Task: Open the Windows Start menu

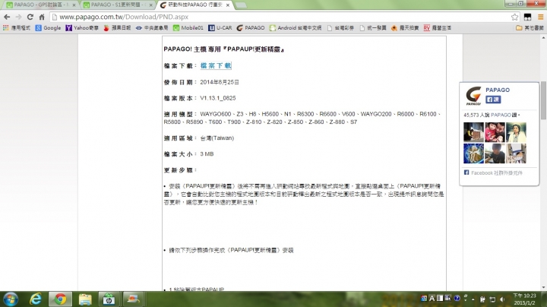Action: tap(11, 299)
